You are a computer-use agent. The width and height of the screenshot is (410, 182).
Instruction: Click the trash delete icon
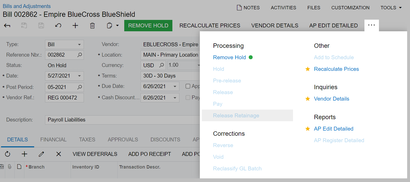92,26
